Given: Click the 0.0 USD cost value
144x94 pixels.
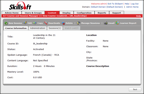Looking at the screenshot, I should coord(38,77).
